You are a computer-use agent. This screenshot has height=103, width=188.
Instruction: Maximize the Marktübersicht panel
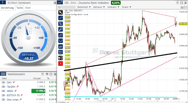click(51, 74)
